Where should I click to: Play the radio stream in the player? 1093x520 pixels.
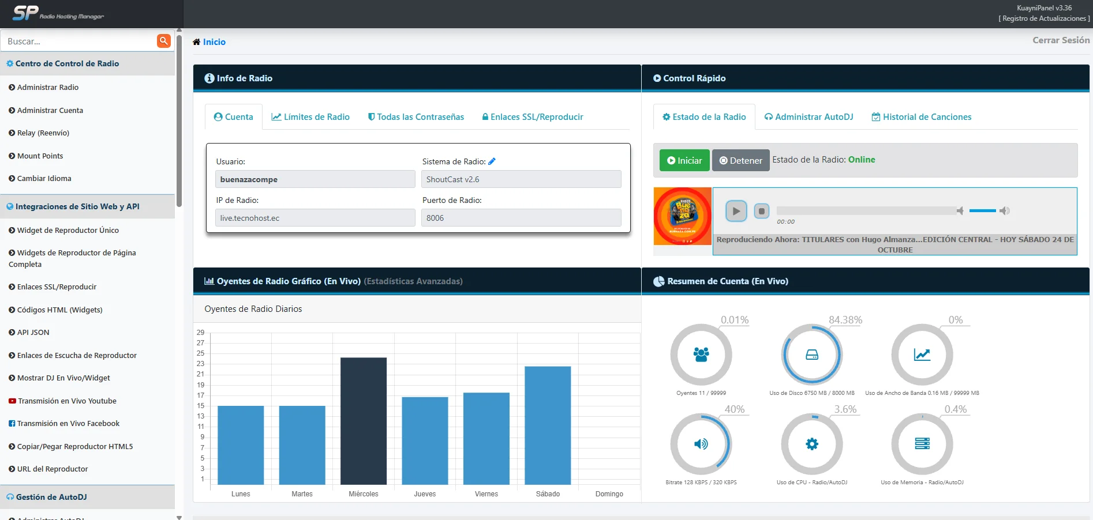[x=736, y=211]
